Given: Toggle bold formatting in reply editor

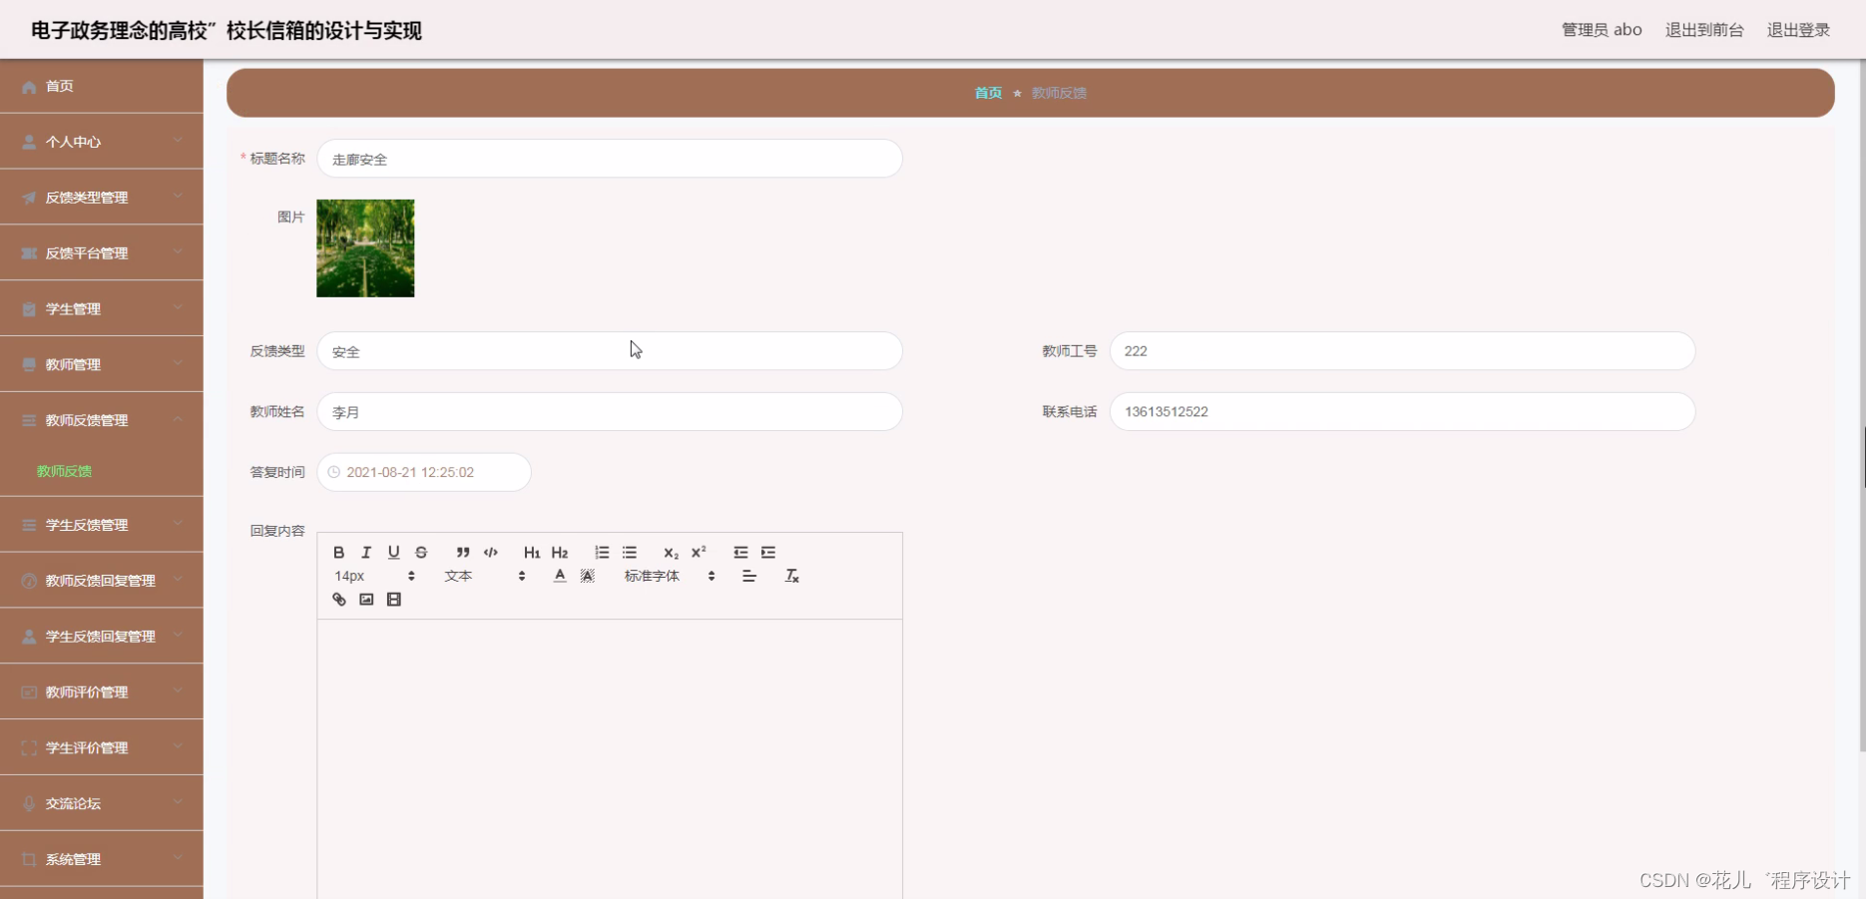Looking at the screenshot, I should tap(338, 552).
